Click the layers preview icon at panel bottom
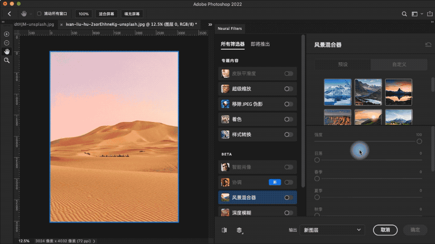 pyautogui.click(x=239, y=230)
